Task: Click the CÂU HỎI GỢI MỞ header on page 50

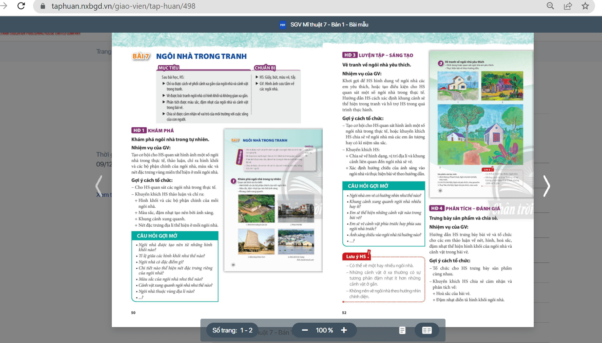Action: pos(175,236)
